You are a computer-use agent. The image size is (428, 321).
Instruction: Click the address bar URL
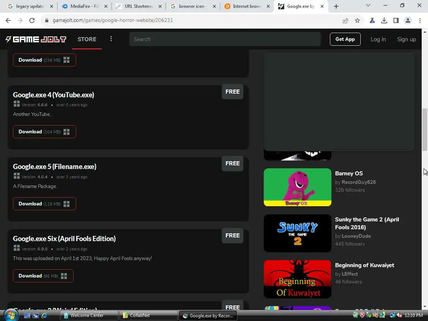(113, 20)
